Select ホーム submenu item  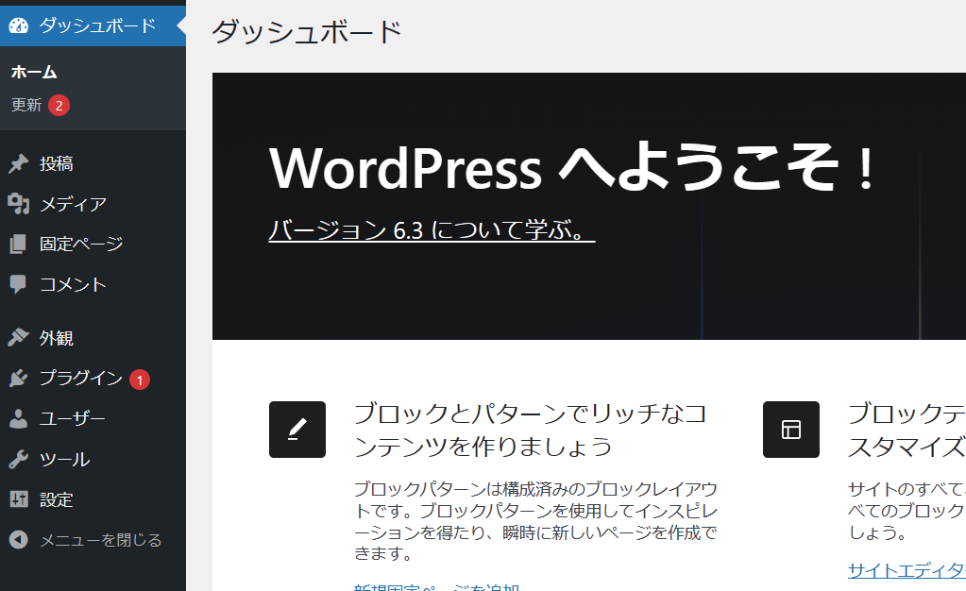pos(34,72)
